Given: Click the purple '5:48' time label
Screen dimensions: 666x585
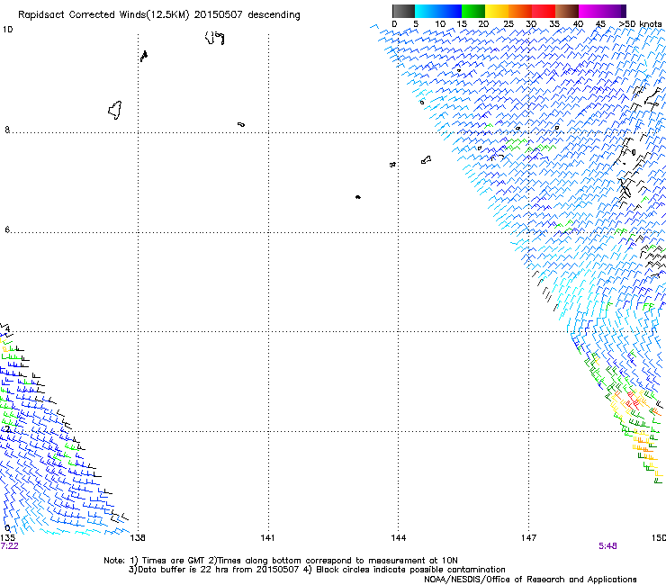Looking at the screenshot, I should point(607,546).
